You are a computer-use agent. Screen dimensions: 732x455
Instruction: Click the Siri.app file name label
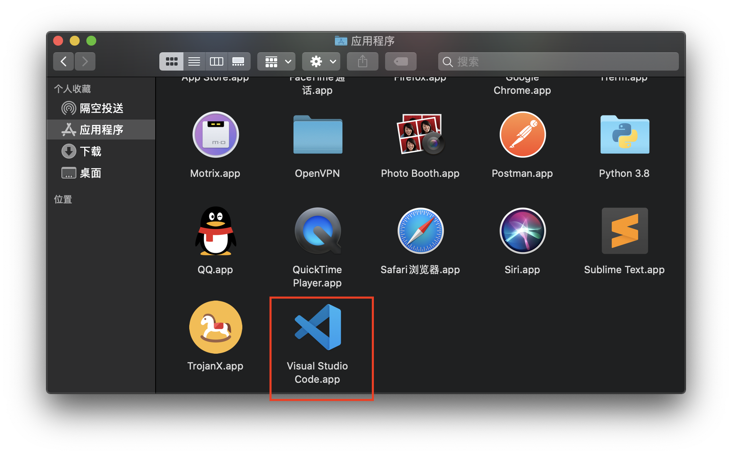[522, 270]
